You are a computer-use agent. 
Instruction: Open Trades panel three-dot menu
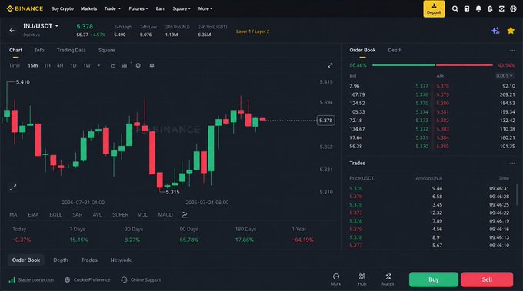pyautogui.click(x=512, y=163)
